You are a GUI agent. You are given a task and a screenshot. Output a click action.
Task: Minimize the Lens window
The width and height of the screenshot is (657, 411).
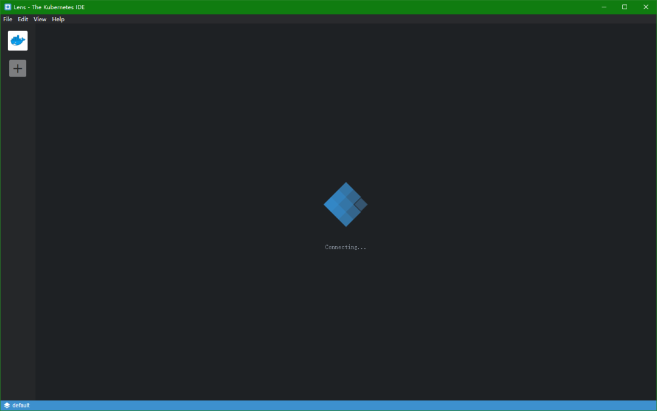click(604, 7)
